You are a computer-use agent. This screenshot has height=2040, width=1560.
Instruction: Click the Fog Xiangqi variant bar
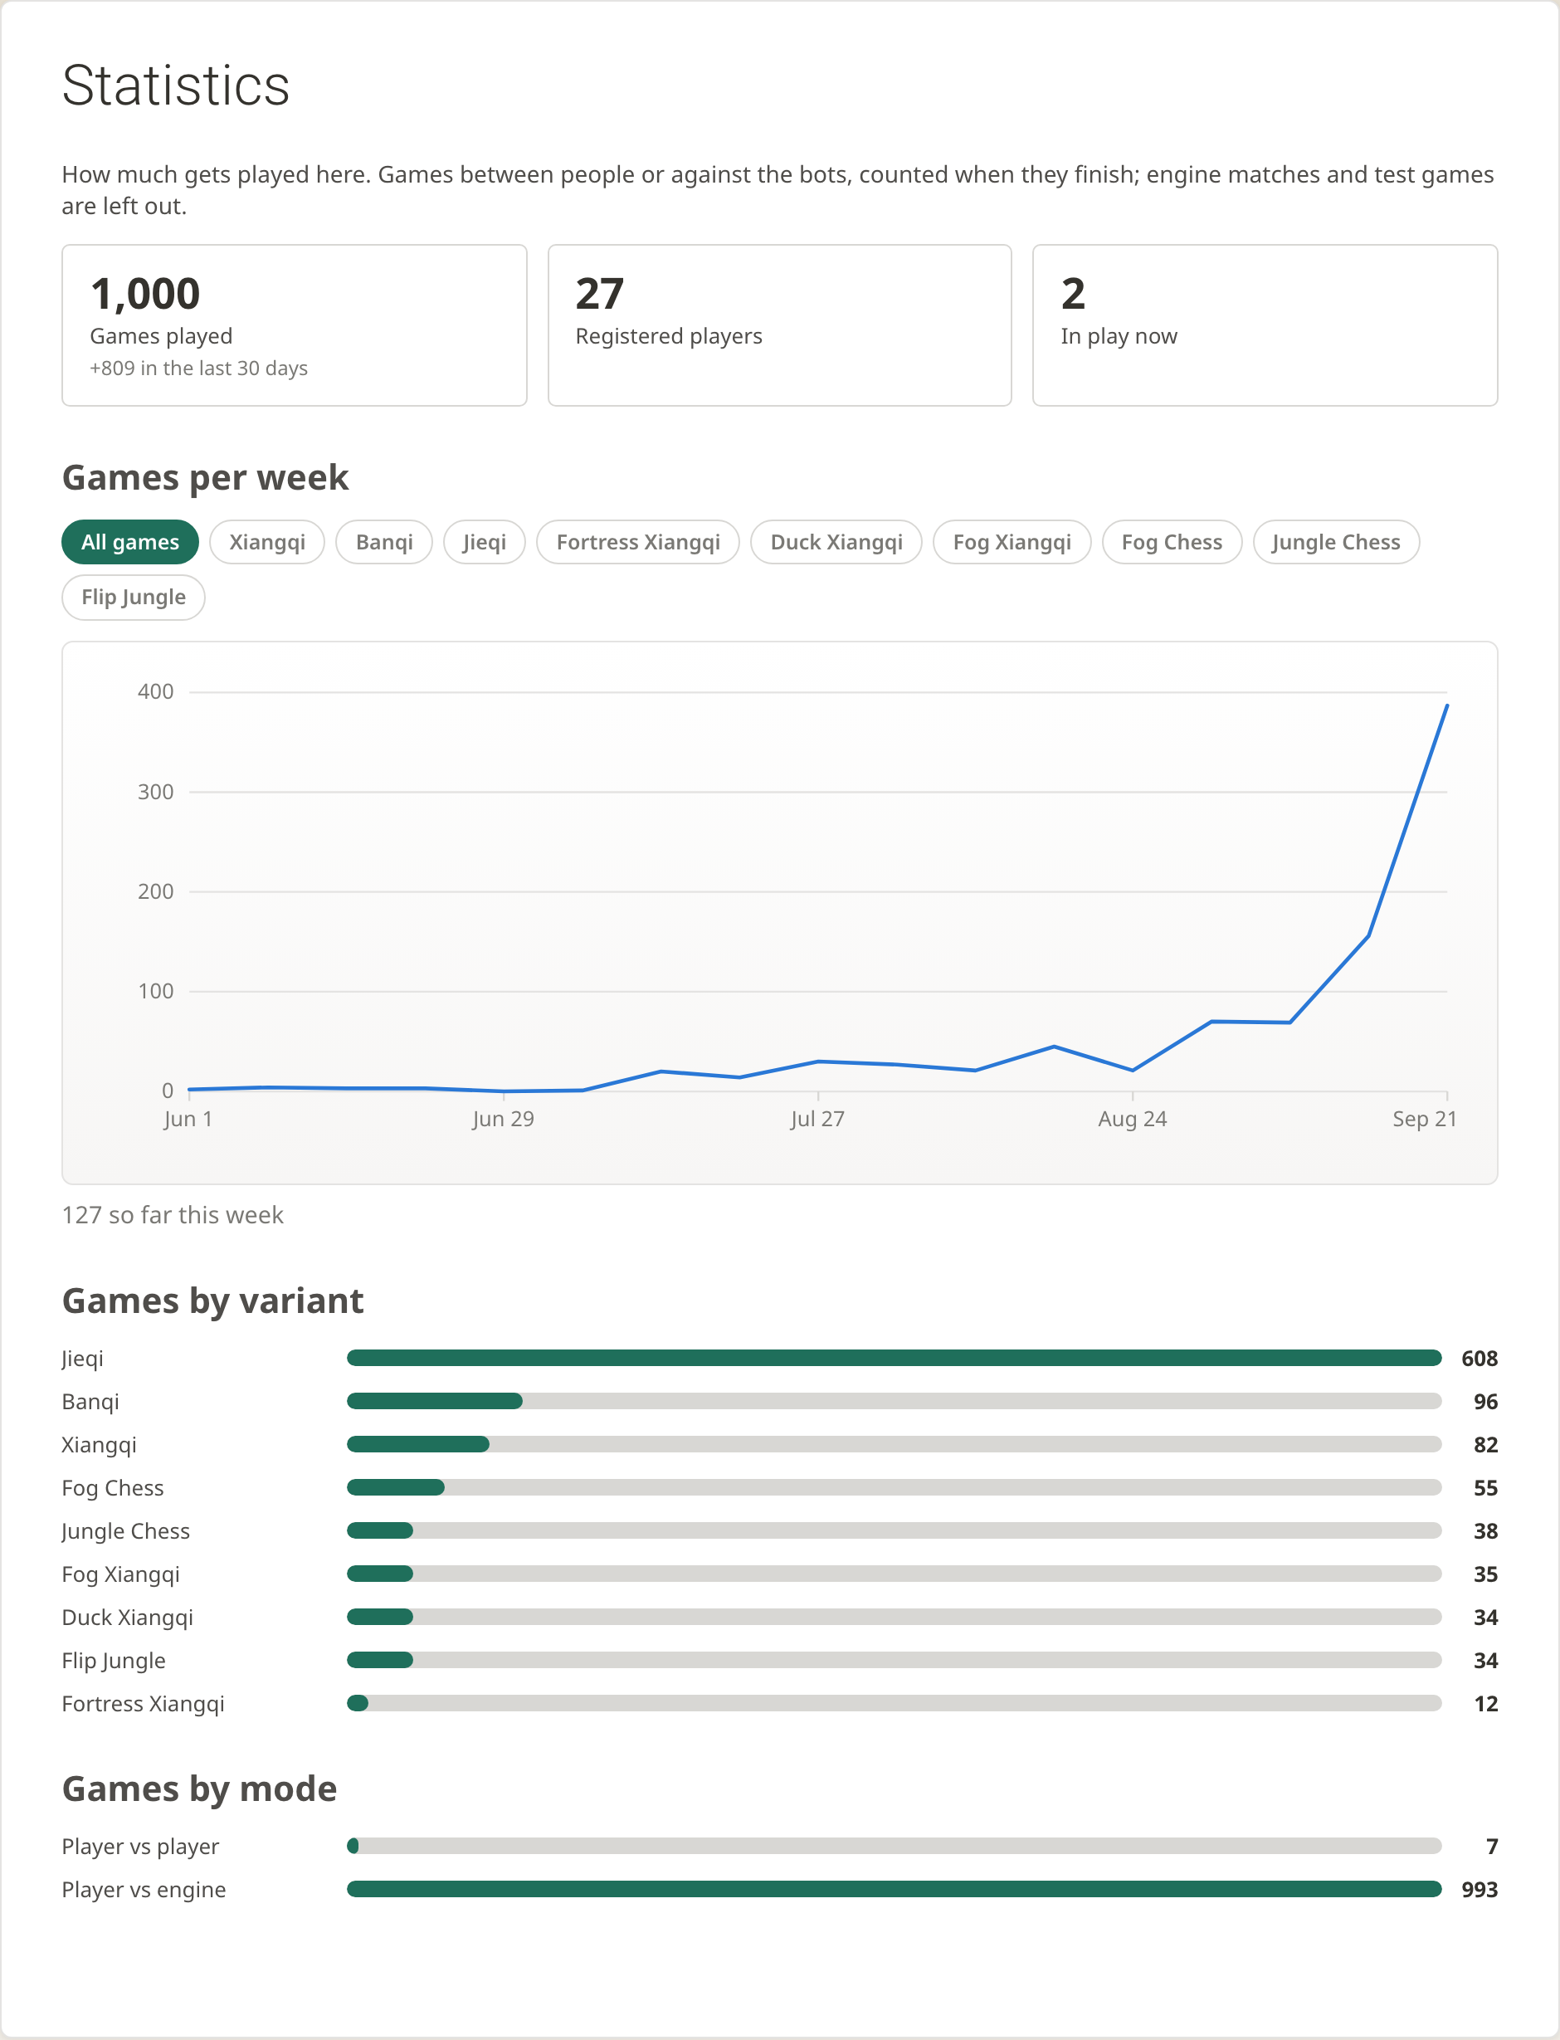(x=894, y=1574)
